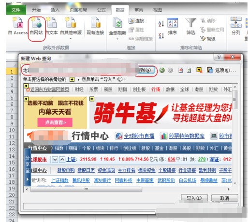Viewport: 248px width, 222px height.
Task: Click Clear filter (清除)
Action: (x=208, y=21)
